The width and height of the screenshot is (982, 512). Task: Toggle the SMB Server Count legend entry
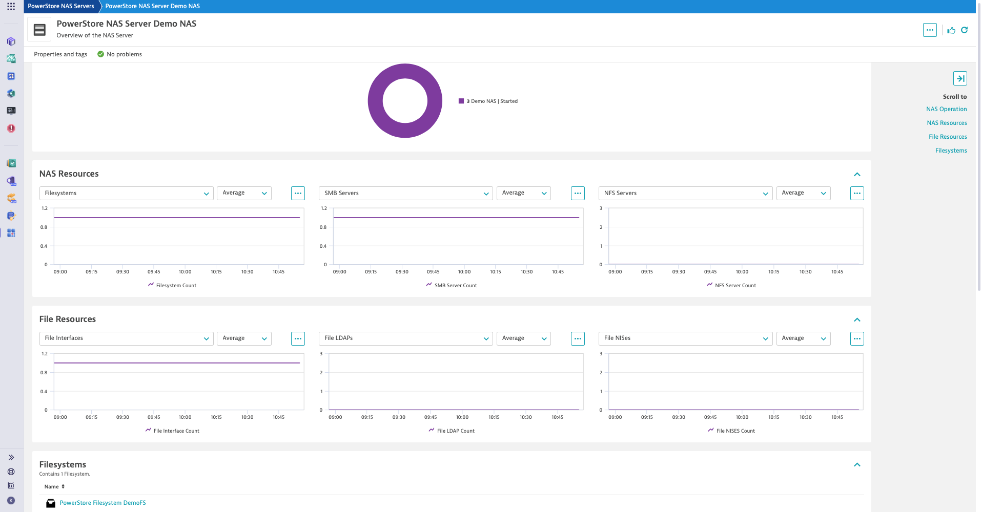tap(452, 286)
